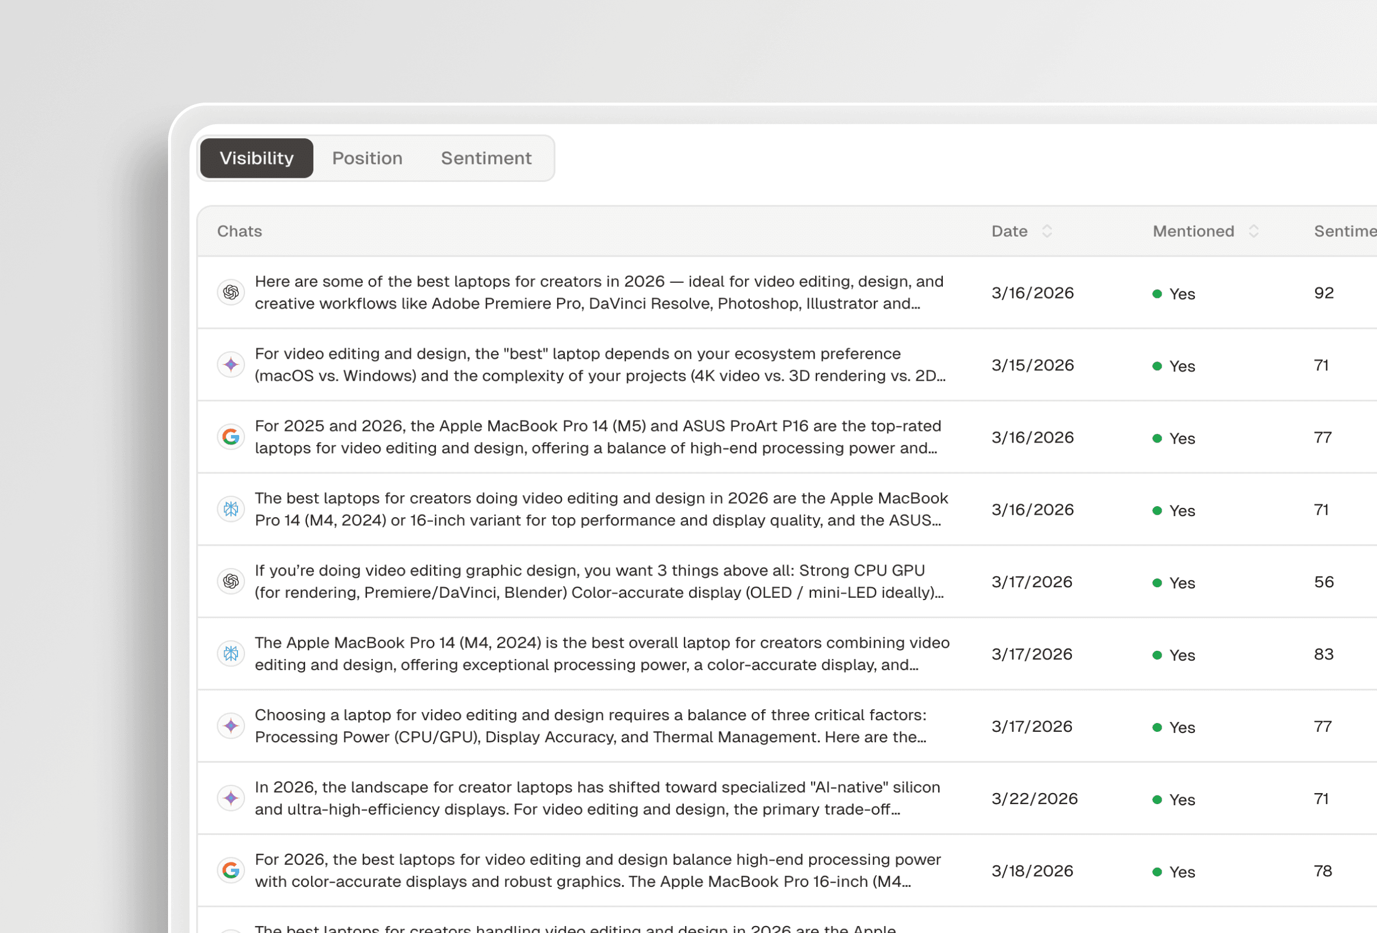Viewport: 1377px width, 933px height.
Task: Select the Google icon on the 3/18/2026 row
Action: [x=231, y=870]
